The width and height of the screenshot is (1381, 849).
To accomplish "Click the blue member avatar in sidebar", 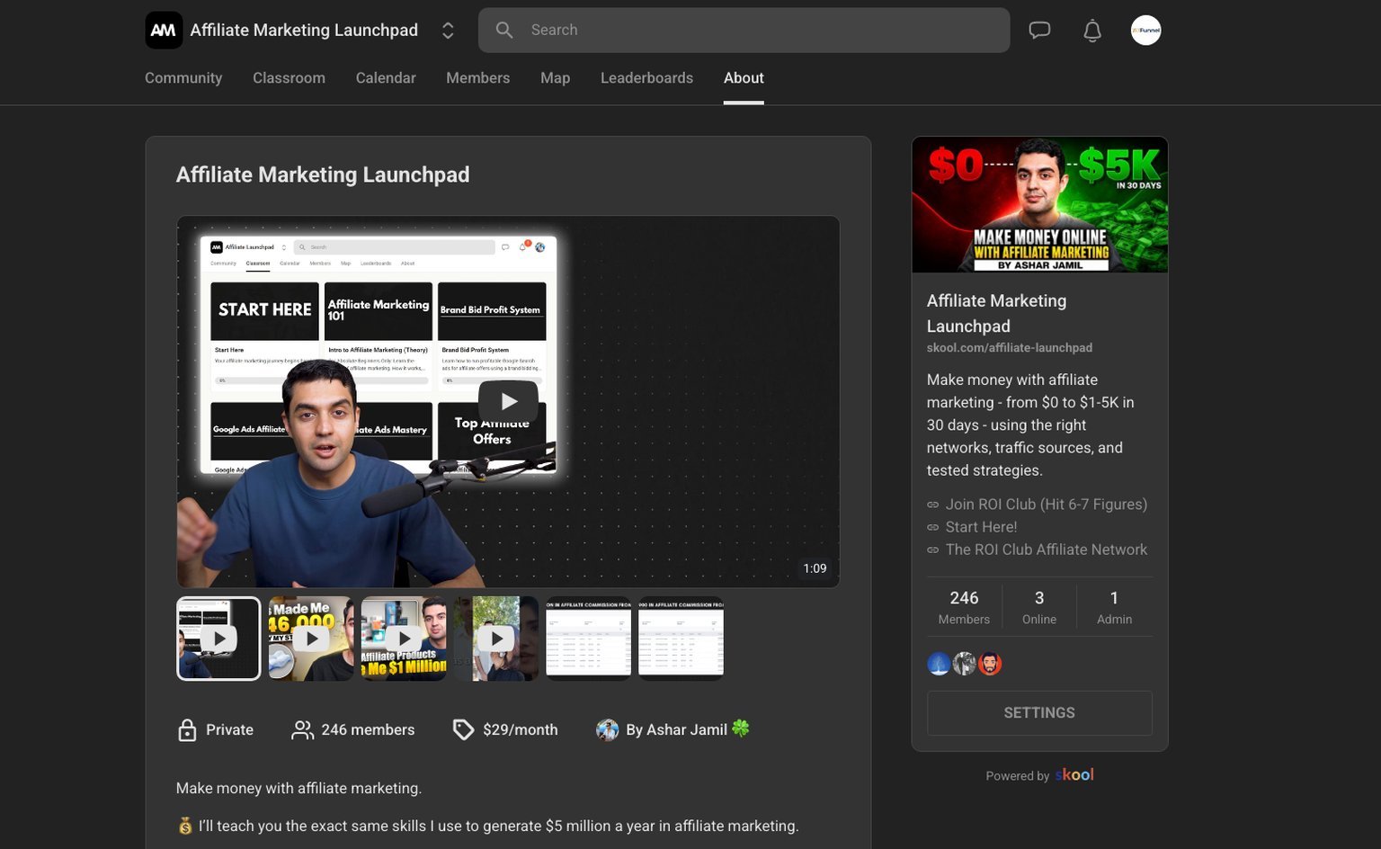I will [939, 664].
